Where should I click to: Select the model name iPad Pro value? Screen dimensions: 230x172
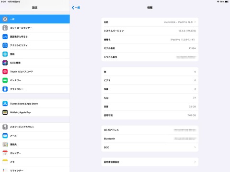point(183,40)
